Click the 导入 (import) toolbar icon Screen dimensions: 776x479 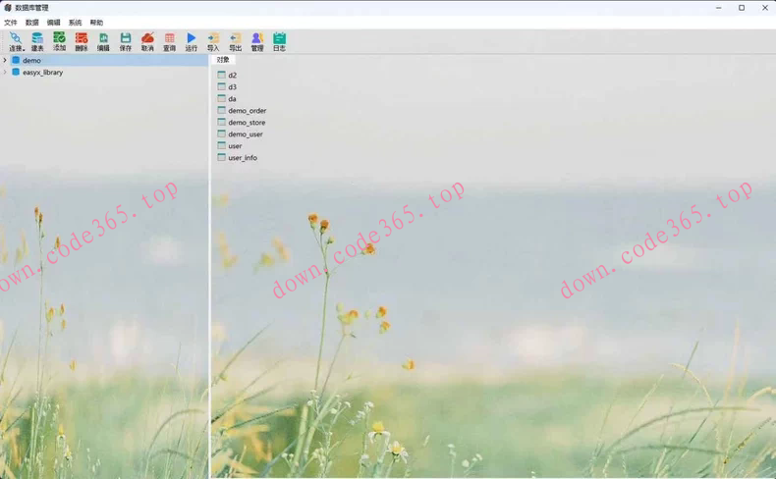pos(213,42)
